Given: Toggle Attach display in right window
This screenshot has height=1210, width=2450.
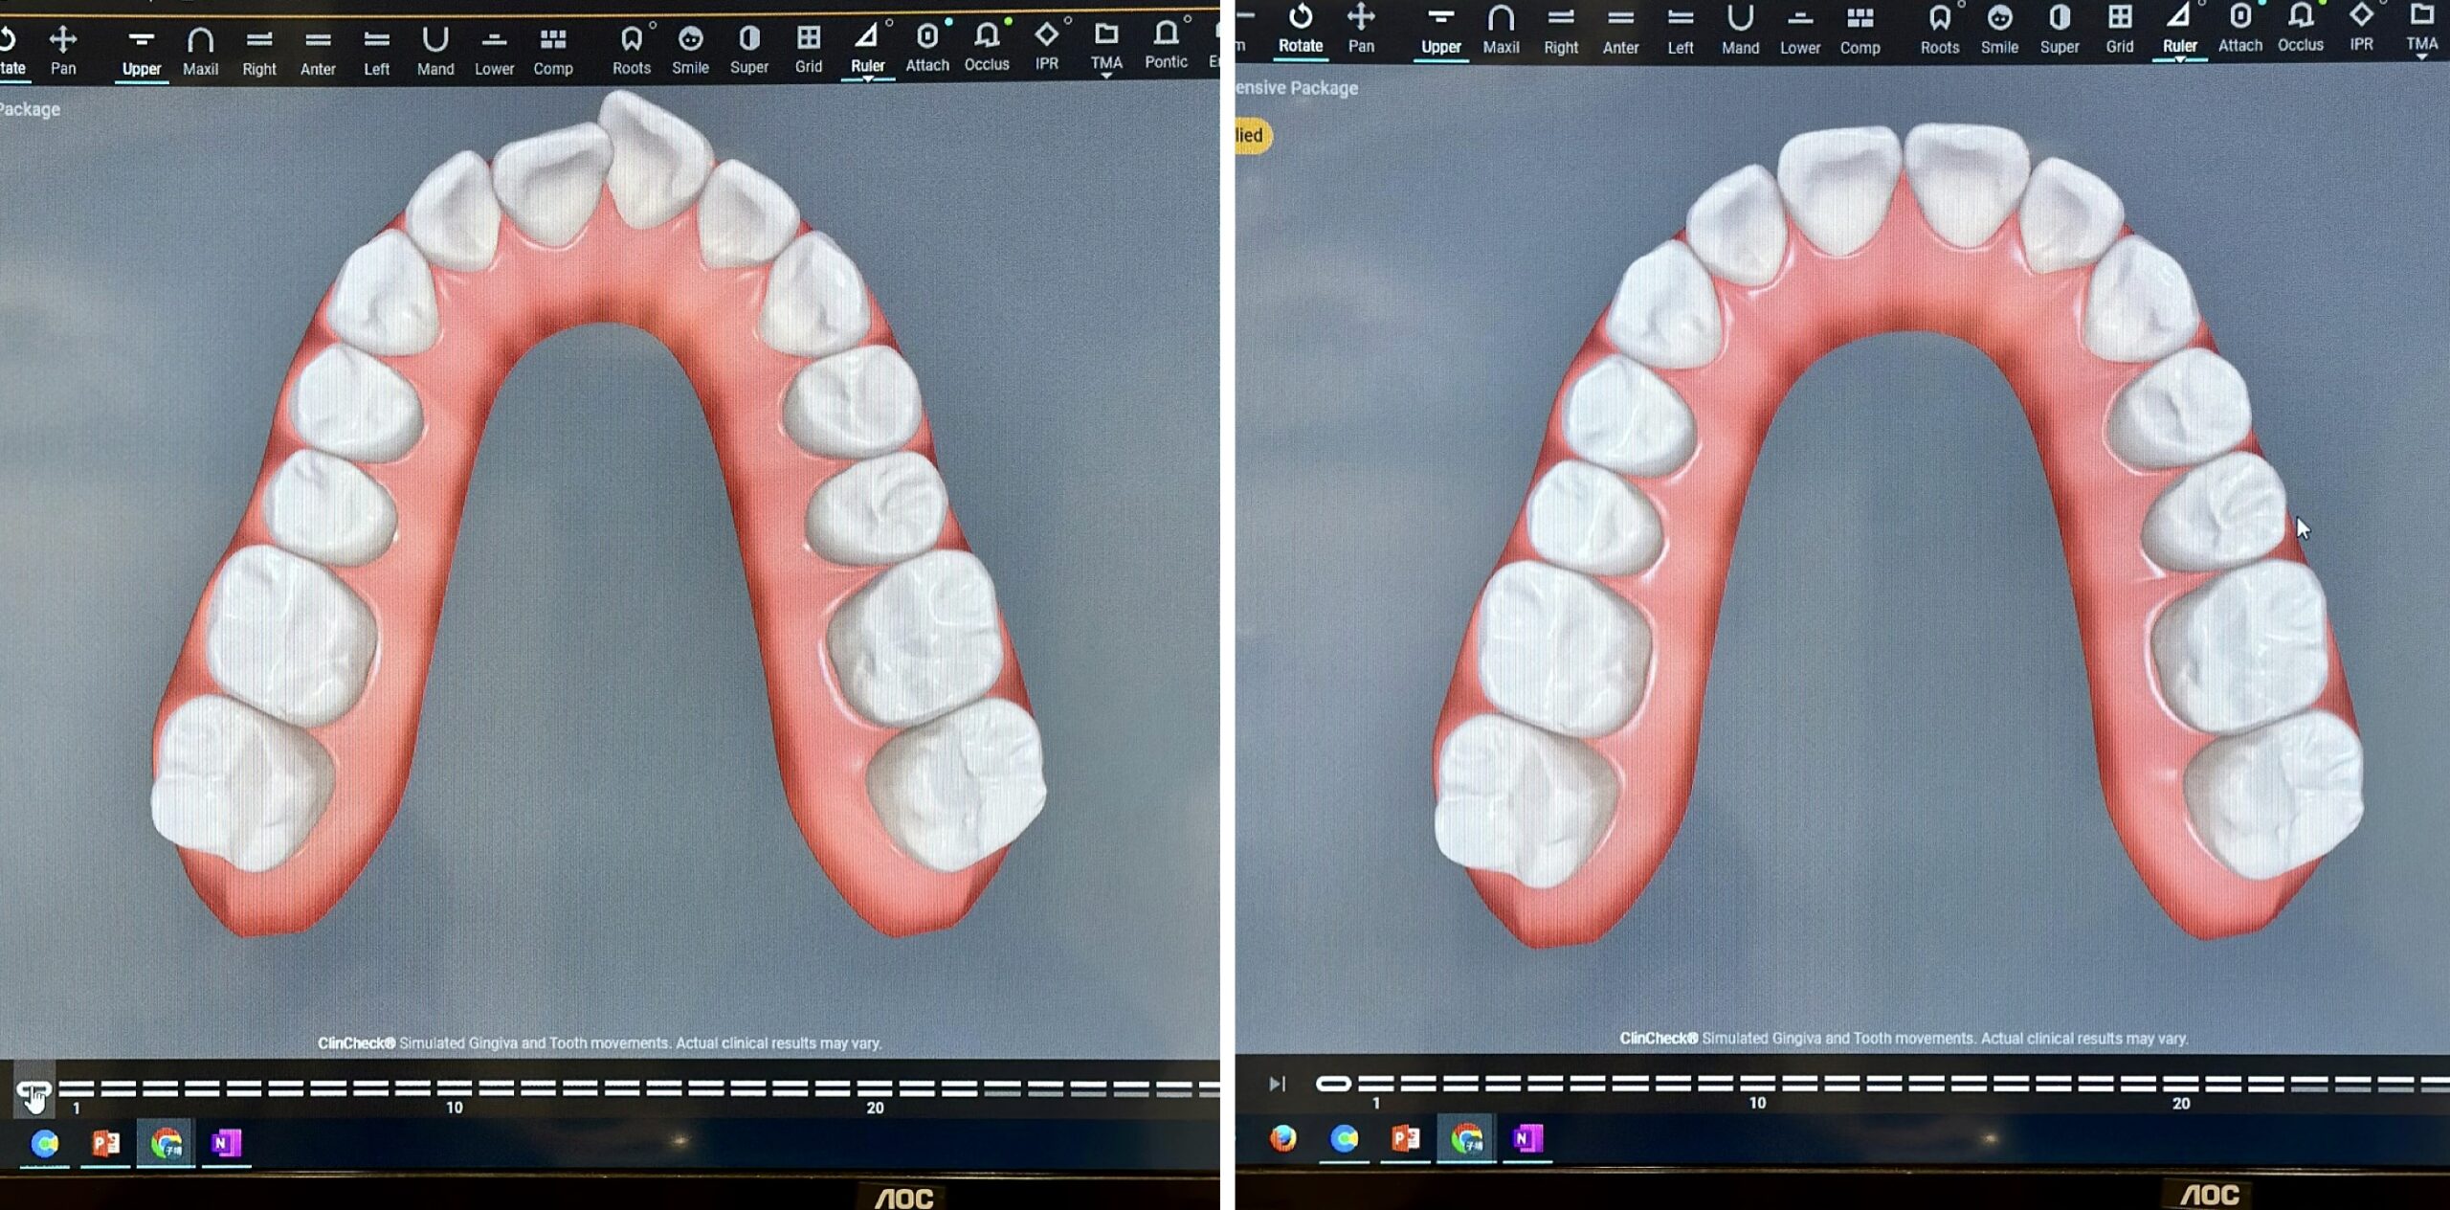Looking at the screenshot, I should [x=2239, y=27].
